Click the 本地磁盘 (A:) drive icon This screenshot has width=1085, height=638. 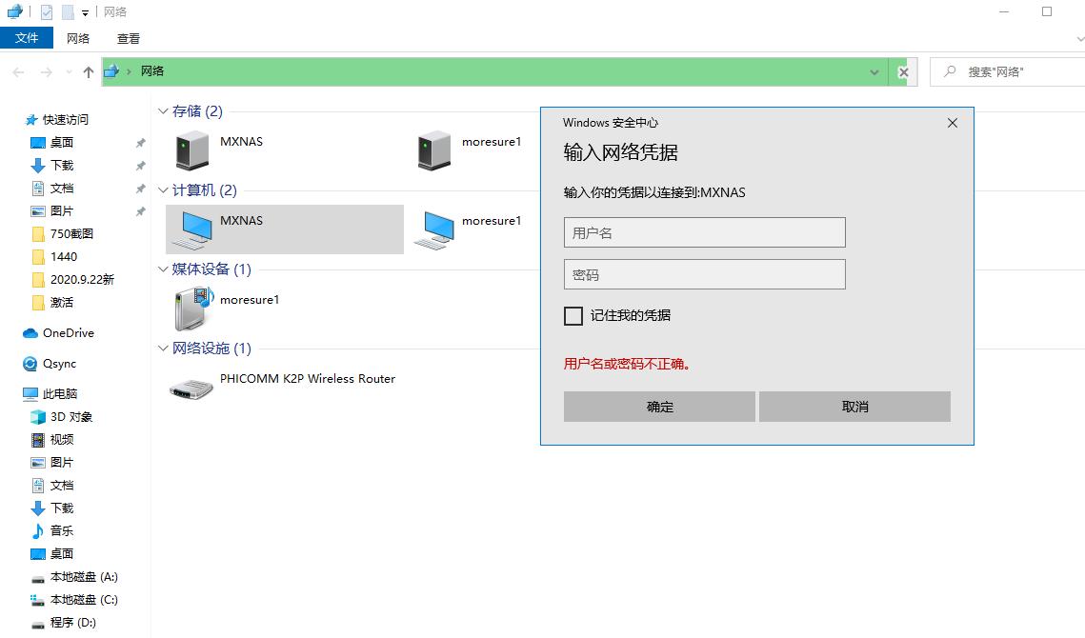pyautogui.click(x=38, y=579)
